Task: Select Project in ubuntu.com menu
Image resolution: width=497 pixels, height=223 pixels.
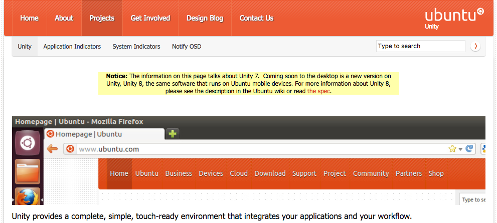Action: (335, 173)
